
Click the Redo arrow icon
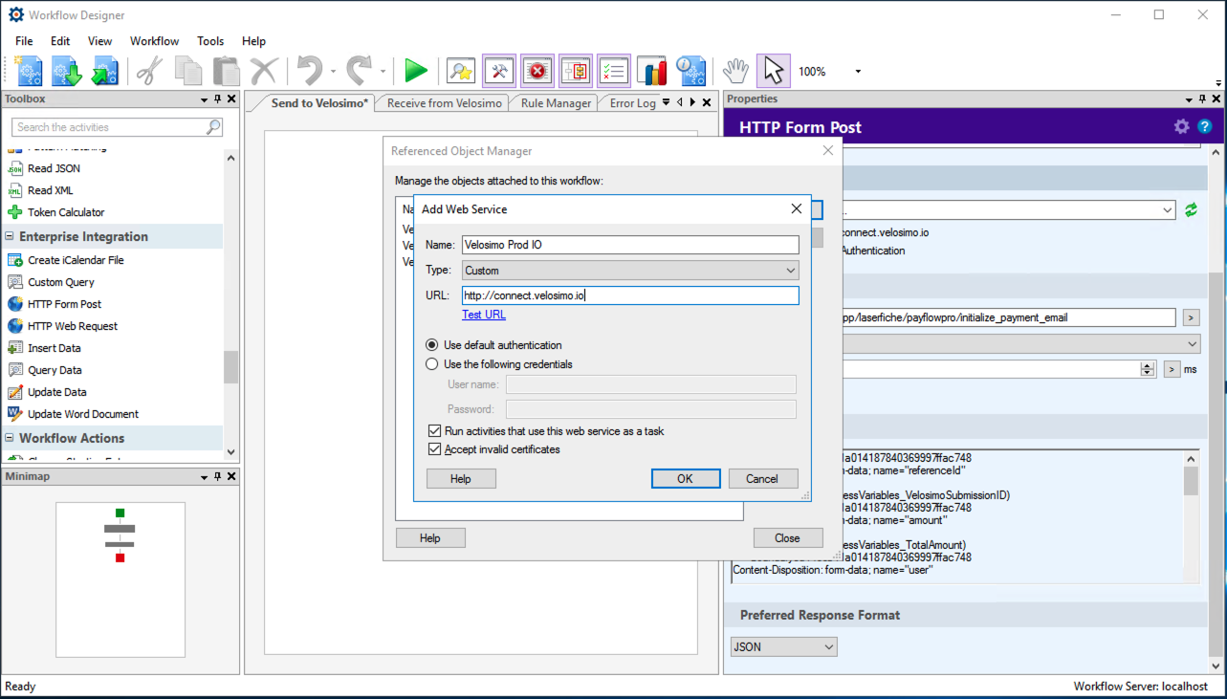(x=360, y=71)
